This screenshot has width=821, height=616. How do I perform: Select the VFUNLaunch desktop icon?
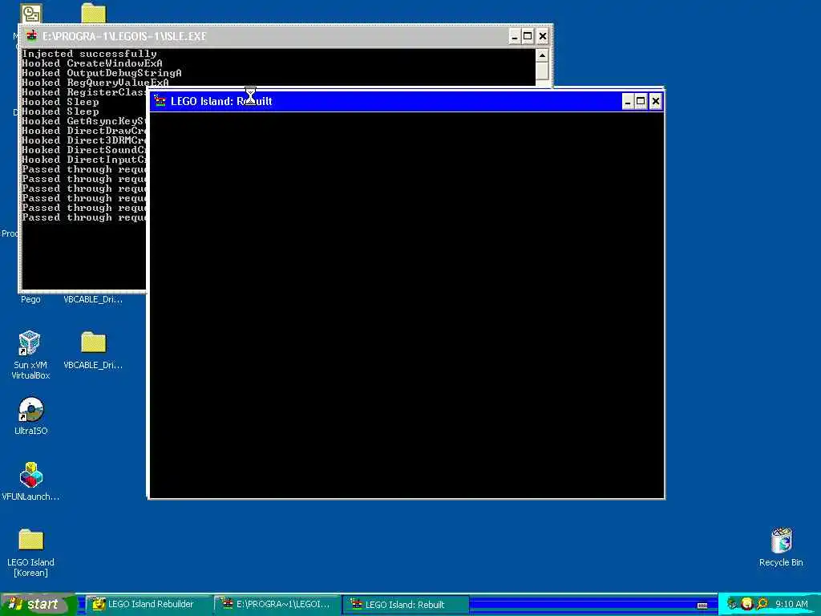click(x=30, y=481)
